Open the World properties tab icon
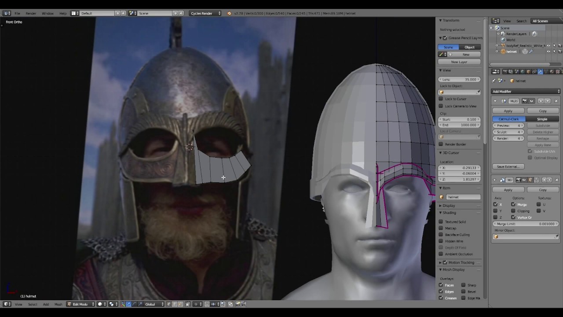563x317 pixels. [x=523, y=71]
